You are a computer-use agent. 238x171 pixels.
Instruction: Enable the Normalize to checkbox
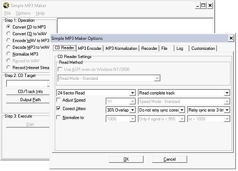(x=59, y=117)
